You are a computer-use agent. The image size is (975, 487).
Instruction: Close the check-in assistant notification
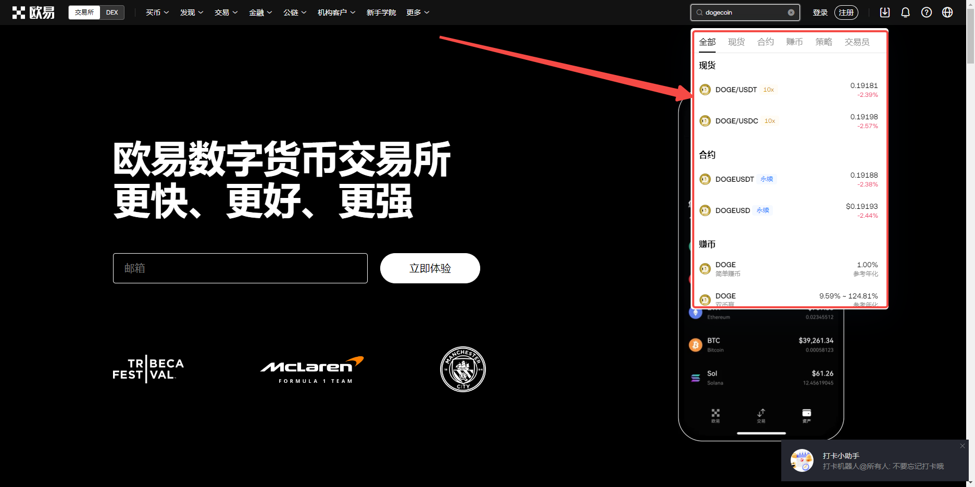click(963, 446)
